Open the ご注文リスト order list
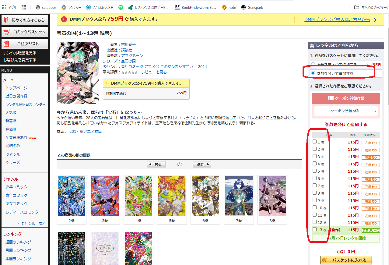 (x=25, y=43)
